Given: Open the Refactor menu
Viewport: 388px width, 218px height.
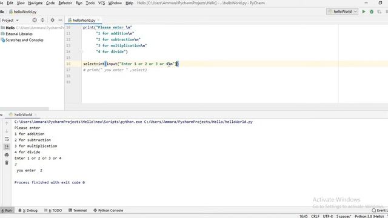Looking at the screenshot, I should click(65, 3).
